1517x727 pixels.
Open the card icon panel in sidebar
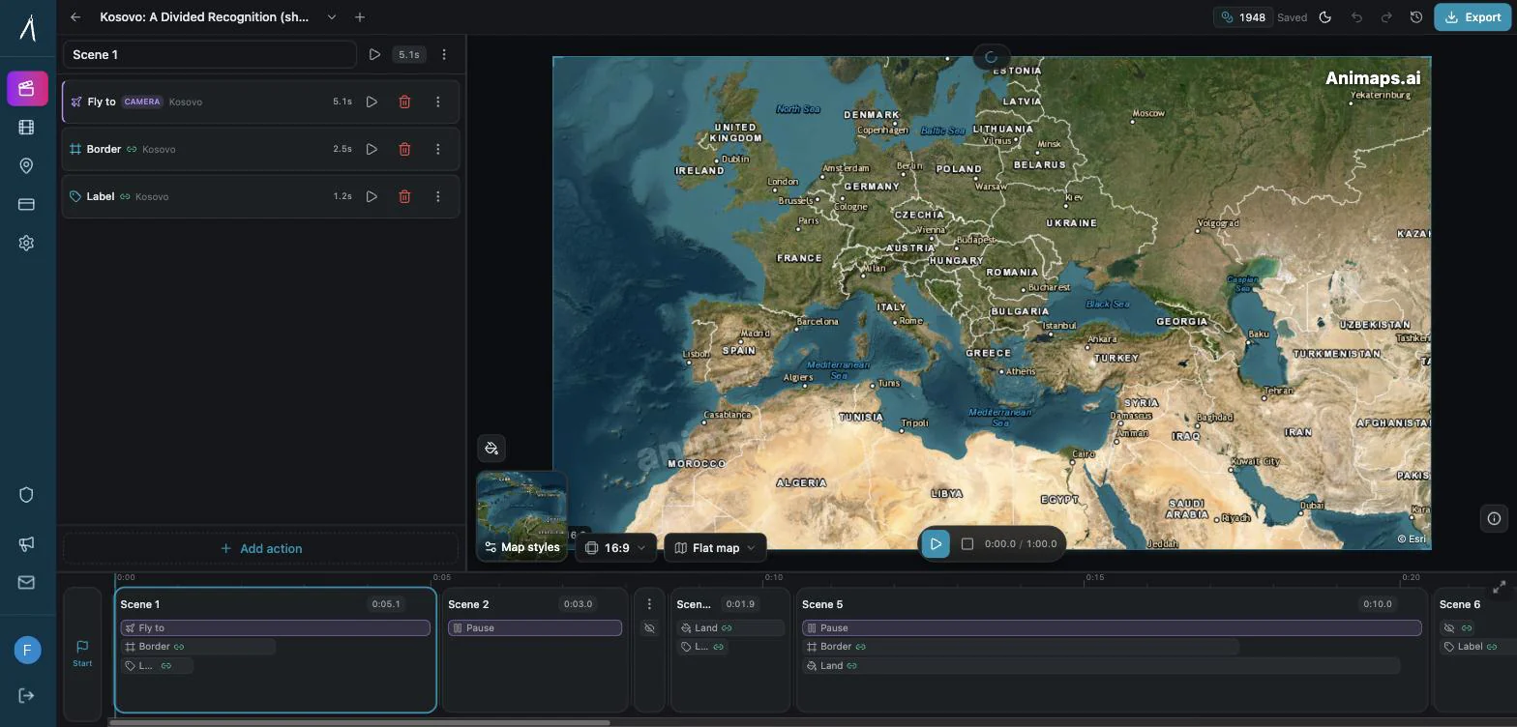pyautogui.click(x=27, y=204)
